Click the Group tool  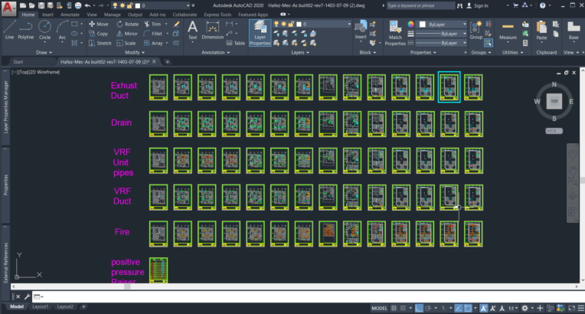[x=476, y=30]
